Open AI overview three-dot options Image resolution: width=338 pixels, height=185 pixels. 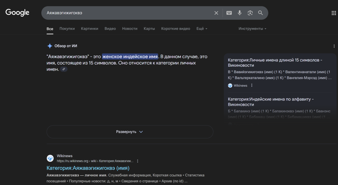point(334,46)
